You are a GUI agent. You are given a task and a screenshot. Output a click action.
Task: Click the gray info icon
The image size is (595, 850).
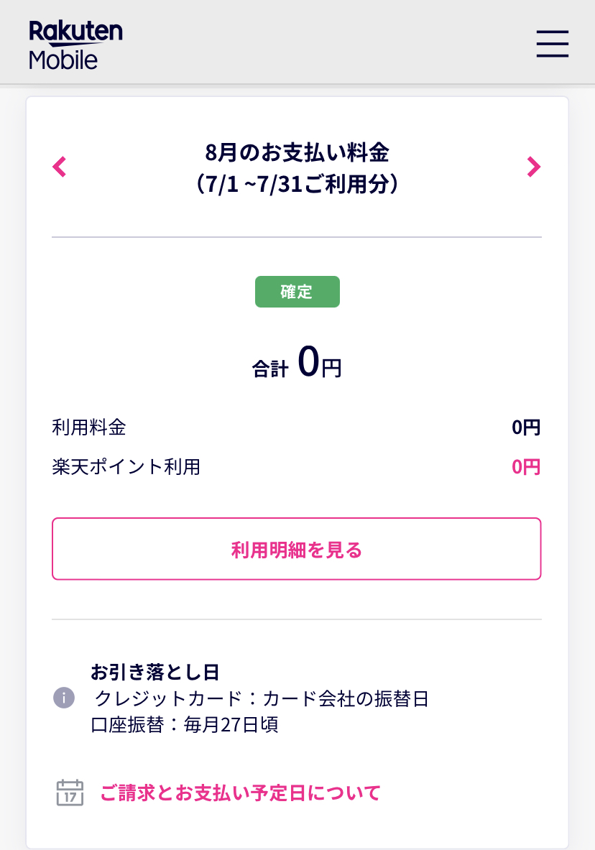tap(64, 698)
